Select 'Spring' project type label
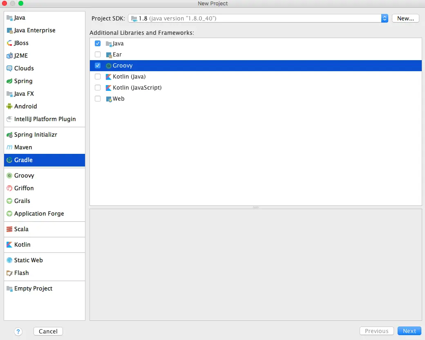Image resolution: width=425 pixels, height=340 pixels. [23, 81]
